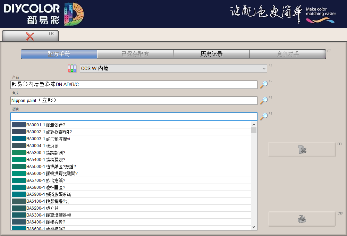Screen dimensions: 347x236
Task: Click the DIYCOLOR logo
Action: (43, 14)
